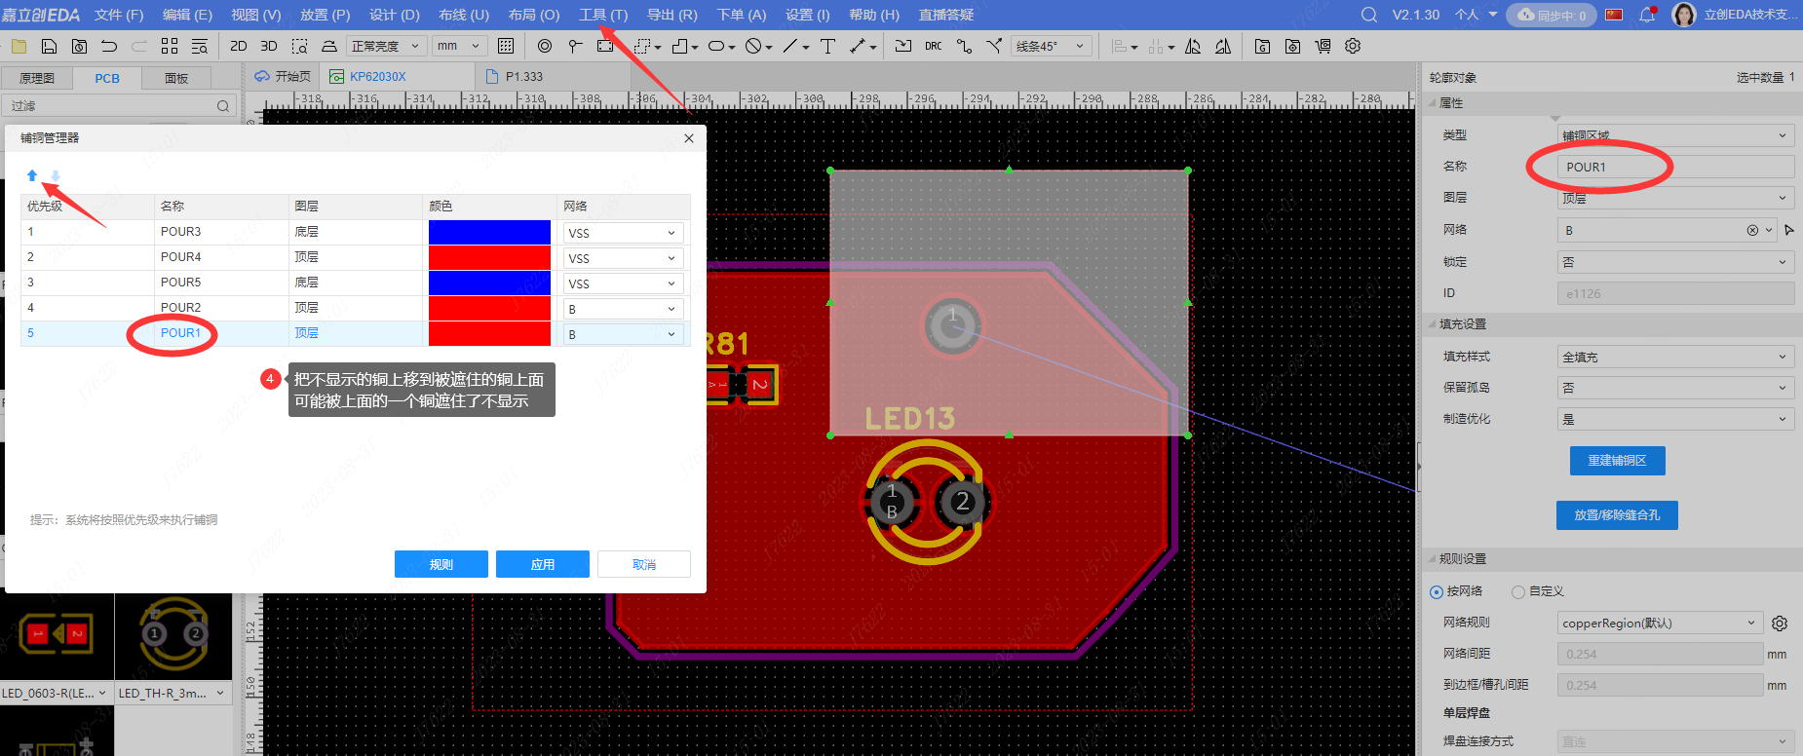Click the undo arrow icon
Viewport: 1803px width, 756px height.
[109, 46]
